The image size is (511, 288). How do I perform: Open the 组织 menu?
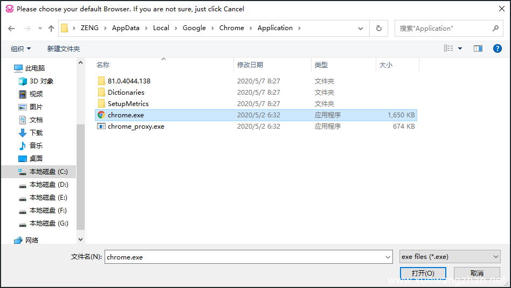point(20,49)
